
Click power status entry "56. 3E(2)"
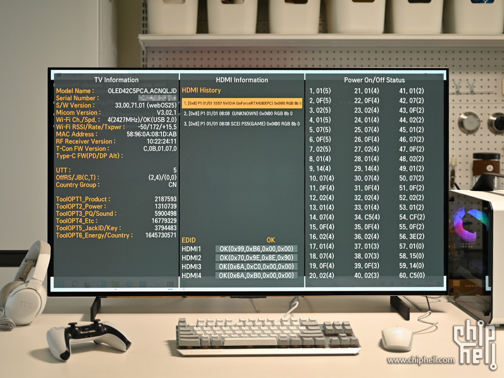point(412,237)
